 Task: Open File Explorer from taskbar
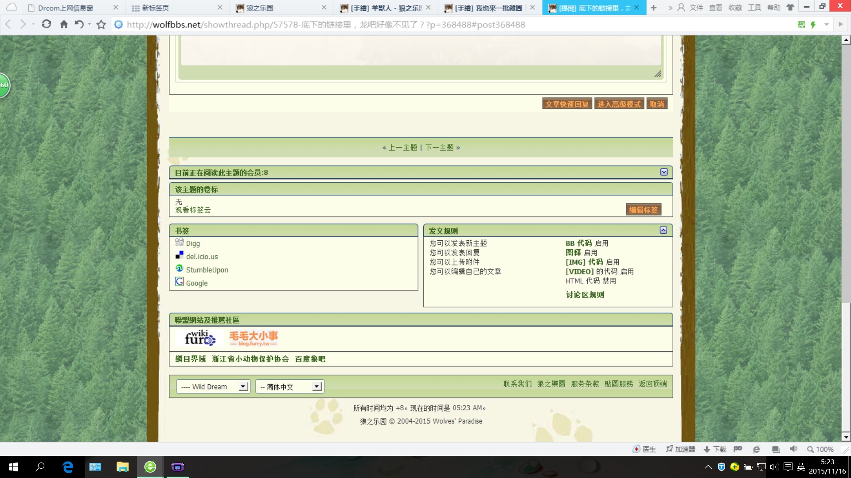tap(122, 467)
